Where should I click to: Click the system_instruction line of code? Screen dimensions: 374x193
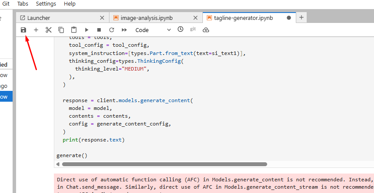[157, 53]
